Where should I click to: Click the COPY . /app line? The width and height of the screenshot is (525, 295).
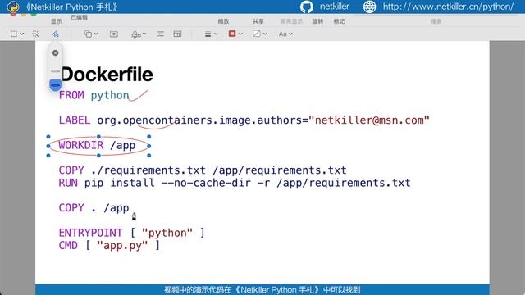click(x=94, y=208)
